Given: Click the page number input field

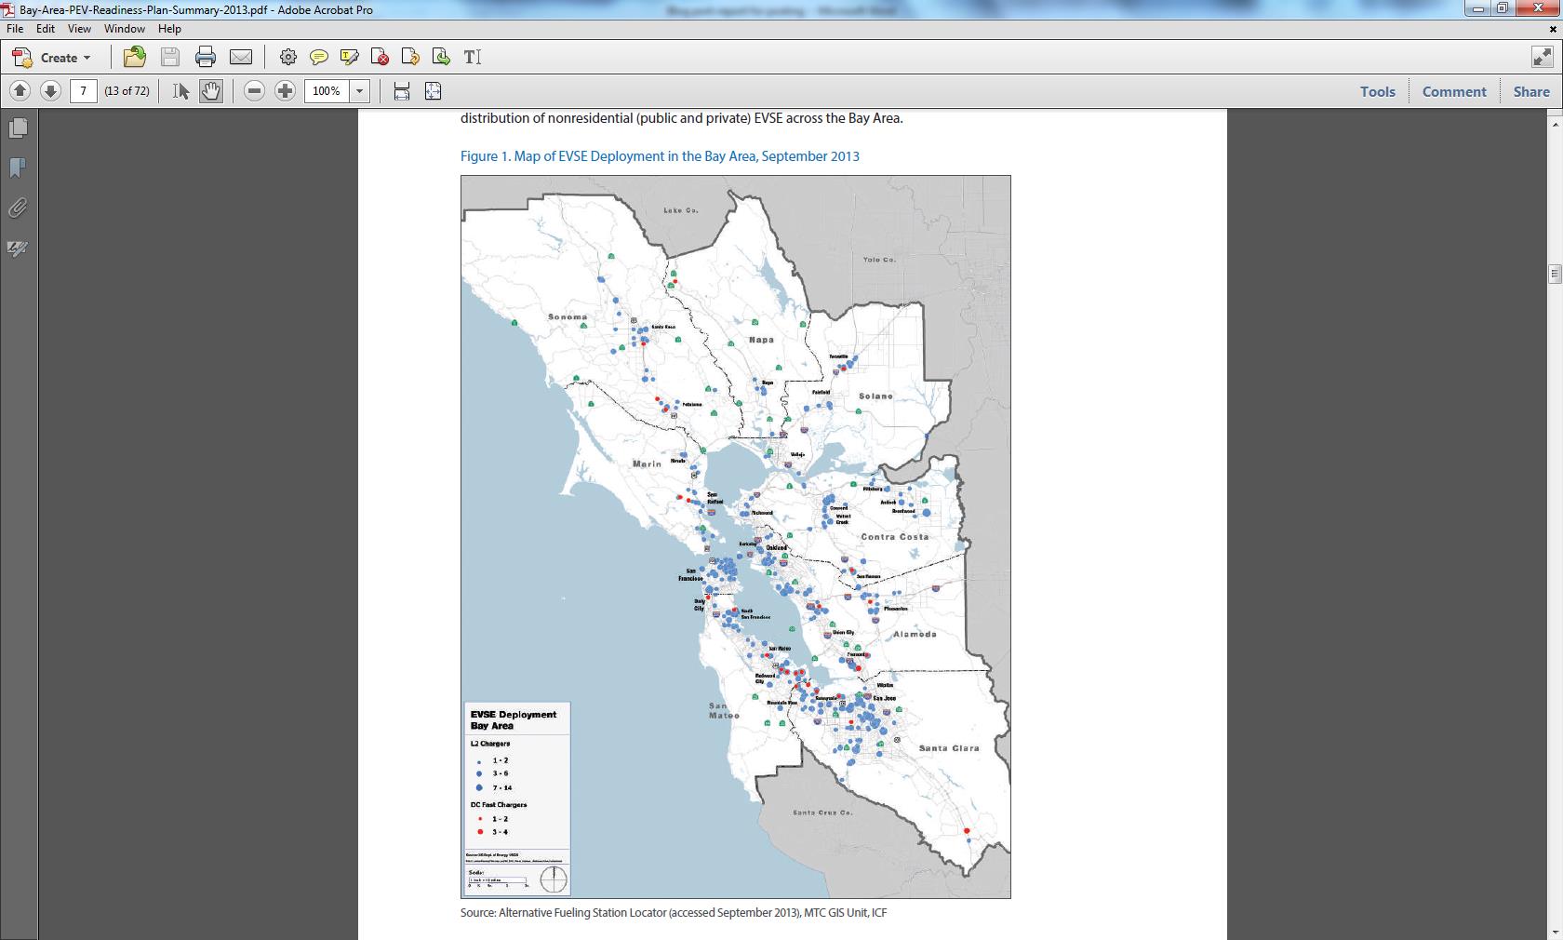Looking at the screenshot, I should point(84,91).
